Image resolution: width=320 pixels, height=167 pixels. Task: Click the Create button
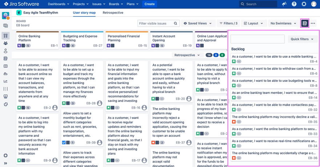pyautogui.click(x=149, y=4)
